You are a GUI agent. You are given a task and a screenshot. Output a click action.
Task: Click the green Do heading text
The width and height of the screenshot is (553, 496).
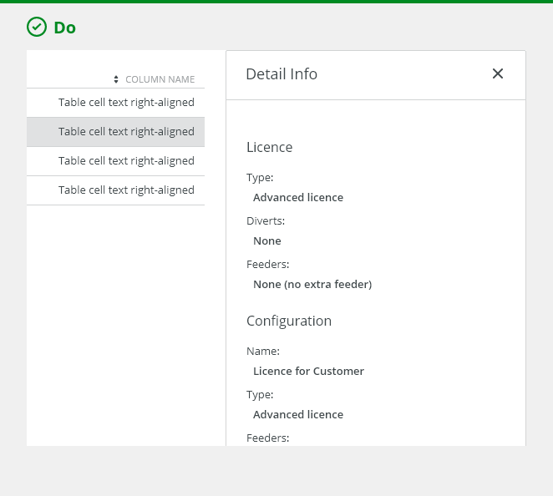[x=64, y=28]
